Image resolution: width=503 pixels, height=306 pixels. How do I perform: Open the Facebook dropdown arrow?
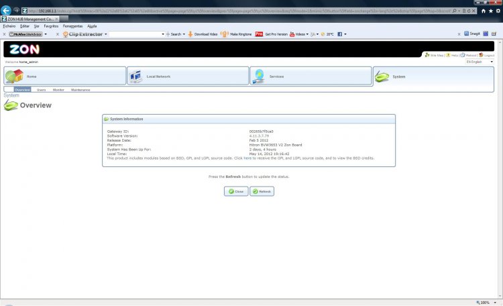(x=345, y=34)
